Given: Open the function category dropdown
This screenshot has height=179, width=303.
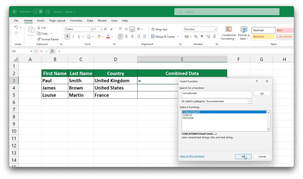Looking at the screenshot, I should pyautogui.click(x=249, y=101).
